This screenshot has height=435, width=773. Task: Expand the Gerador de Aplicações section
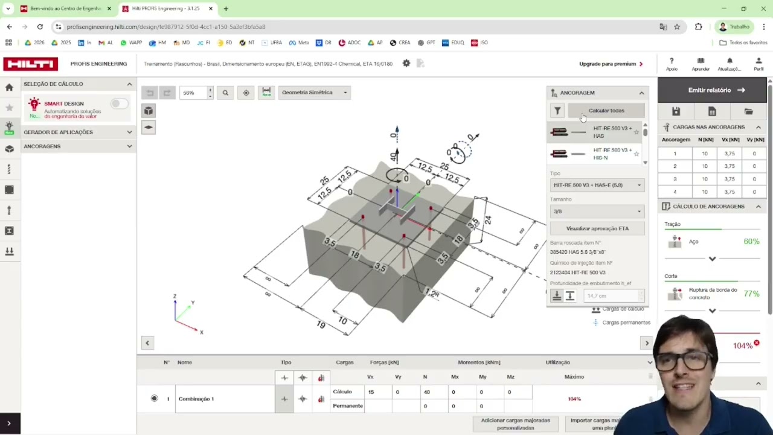coord(129,132)
